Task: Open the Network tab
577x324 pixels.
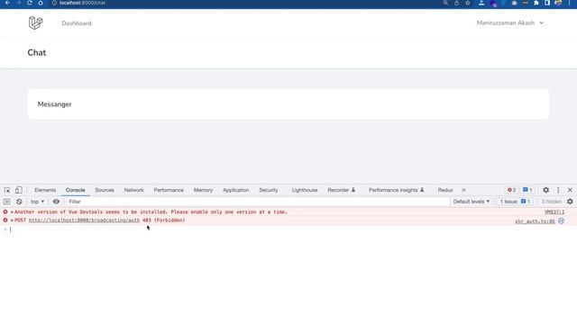Action: point(134,190)
